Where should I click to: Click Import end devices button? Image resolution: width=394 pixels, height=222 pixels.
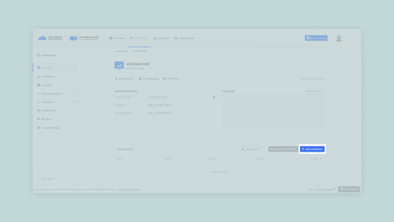click(283, 149)
